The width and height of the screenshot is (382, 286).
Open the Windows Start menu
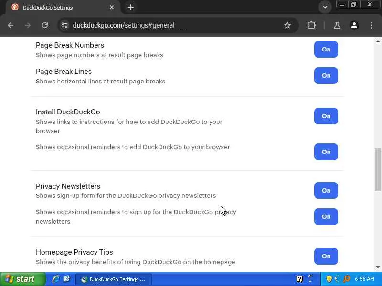[22, 279]
